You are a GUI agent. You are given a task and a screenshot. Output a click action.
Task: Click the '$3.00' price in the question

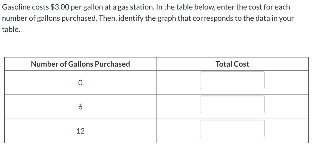60,7
